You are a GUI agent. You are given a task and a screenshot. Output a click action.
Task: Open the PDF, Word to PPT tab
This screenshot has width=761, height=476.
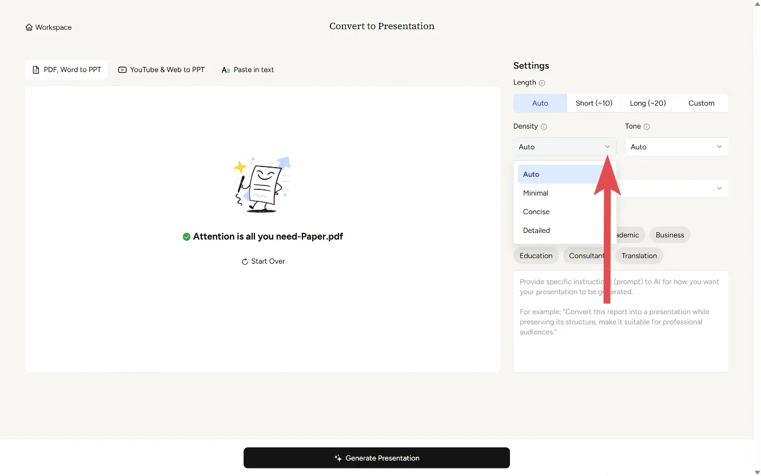coord(66,70)
